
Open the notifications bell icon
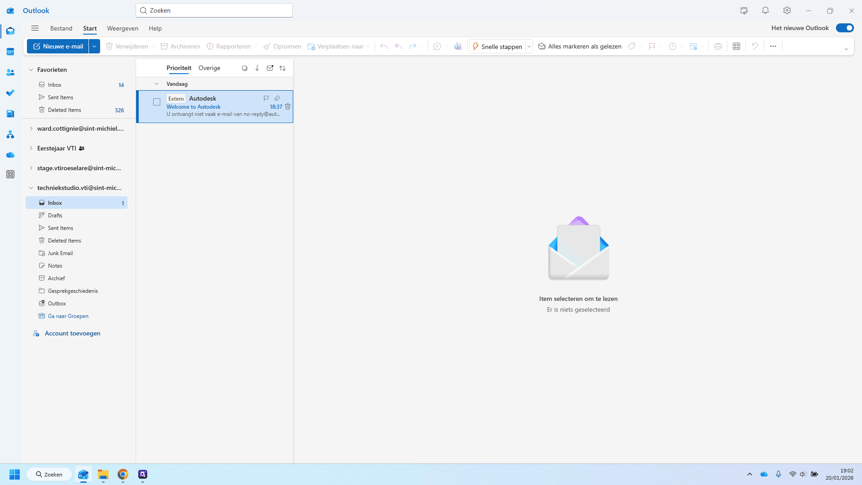[765, 10]
